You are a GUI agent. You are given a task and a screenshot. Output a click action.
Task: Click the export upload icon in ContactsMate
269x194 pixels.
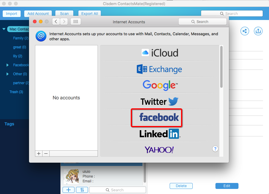(x=258, y=31)
